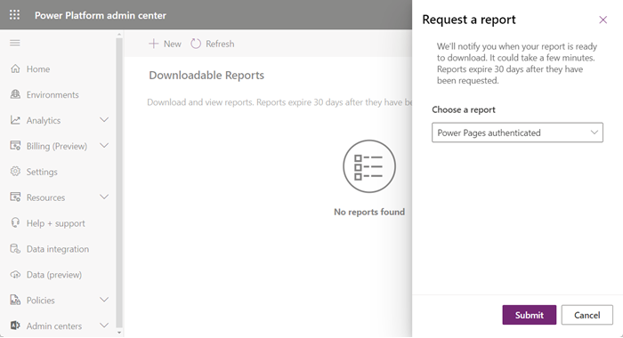Click the Billing (Preview) icon

pyautogui.click(x=15, y=146)
